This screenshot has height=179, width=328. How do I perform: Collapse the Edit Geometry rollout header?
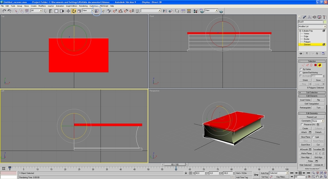point(312,113)
